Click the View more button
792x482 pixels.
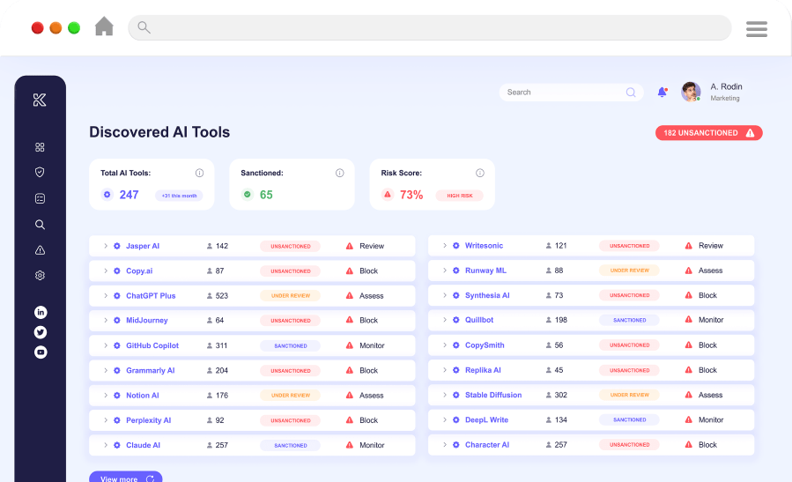[x=125, y=478]
